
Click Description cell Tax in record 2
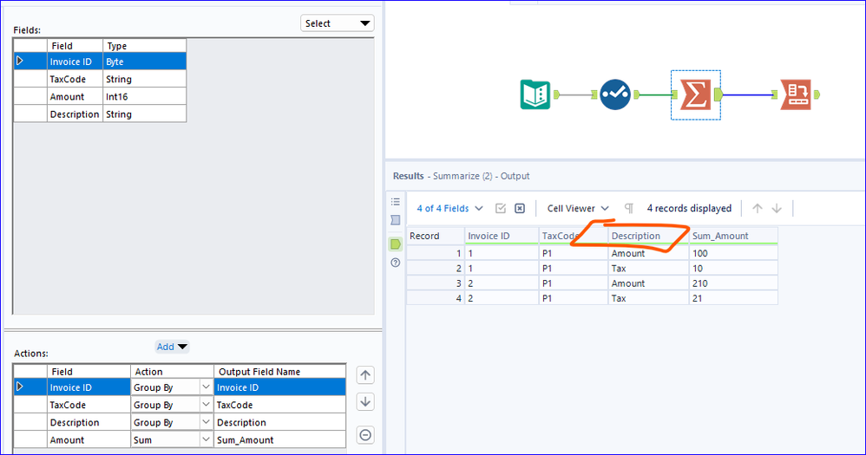648,268
